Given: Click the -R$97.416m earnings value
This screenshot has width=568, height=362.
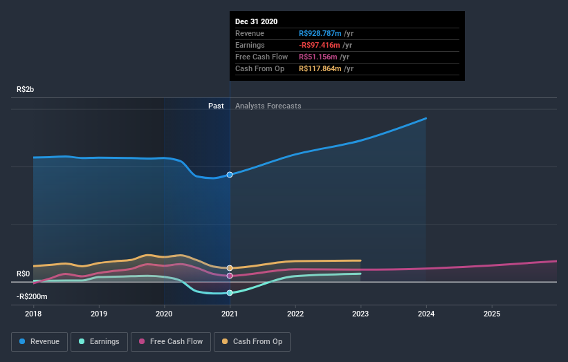Looking at the screenshot, I should [x=320, y=45].
